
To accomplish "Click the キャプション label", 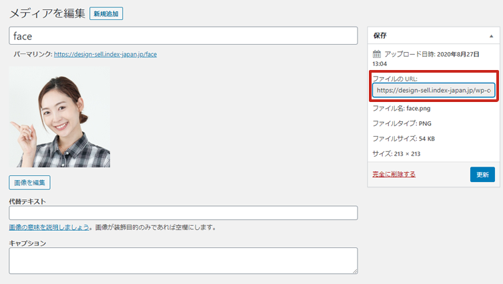I will pos(27,243).
